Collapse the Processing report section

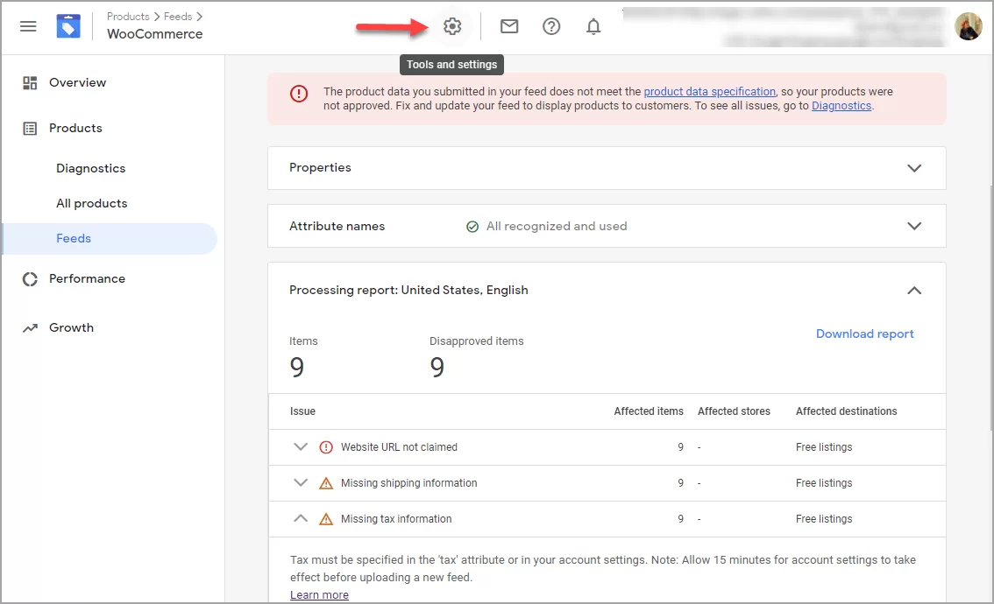914,290
